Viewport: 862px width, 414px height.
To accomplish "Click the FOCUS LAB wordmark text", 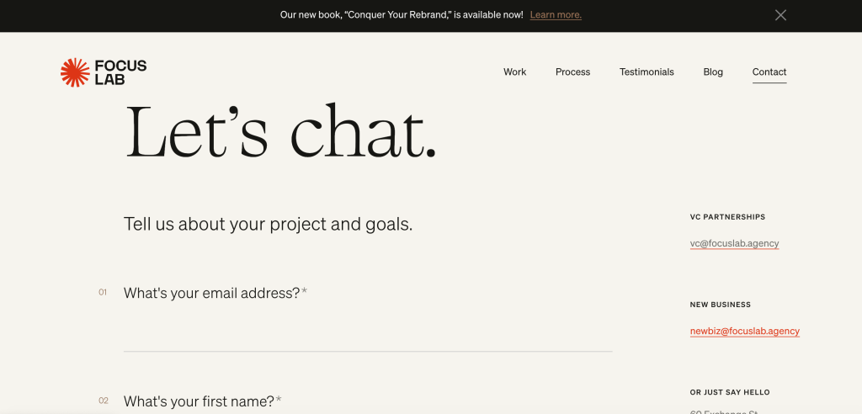I will [120, 72].
